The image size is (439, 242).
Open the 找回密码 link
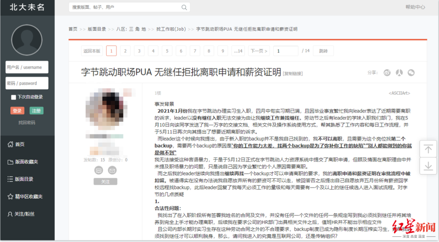coord(27,122)
